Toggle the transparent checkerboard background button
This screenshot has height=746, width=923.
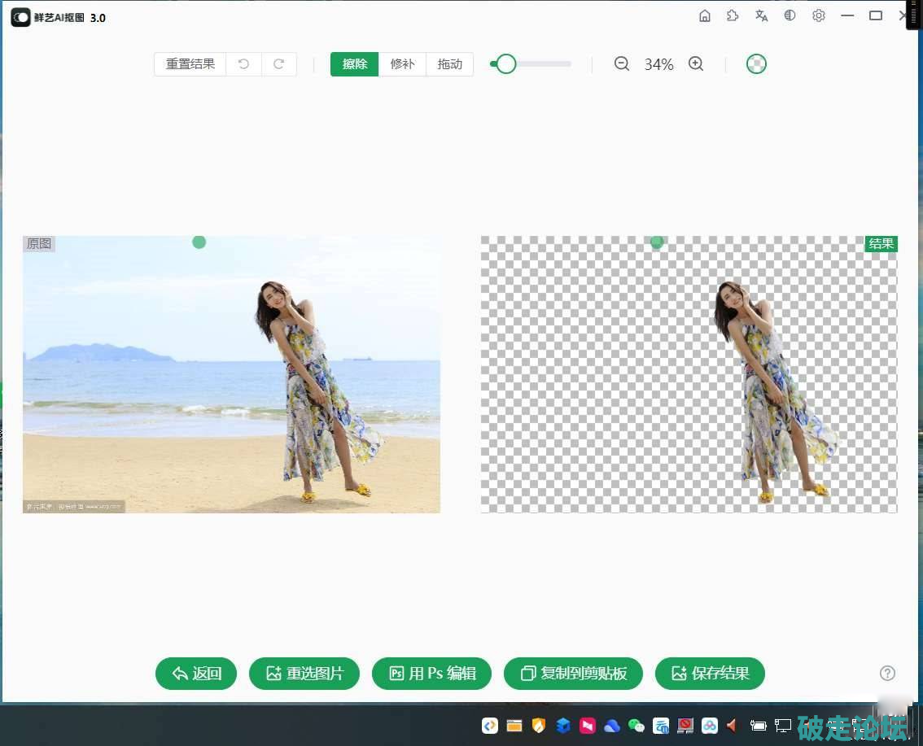coord(756,64)
